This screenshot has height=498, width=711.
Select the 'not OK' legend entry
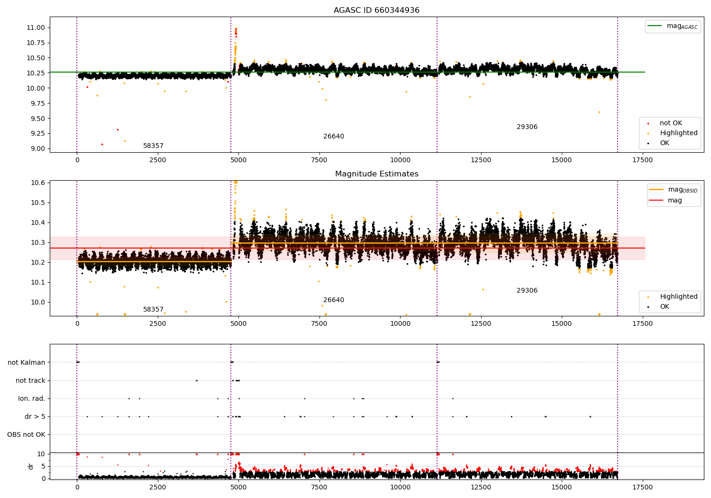[x=665, y=123]
